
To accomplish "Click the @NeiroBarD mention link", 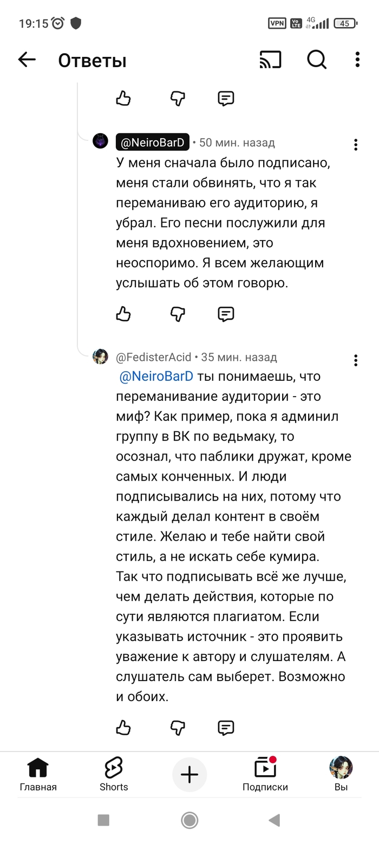I will [156, 377].
